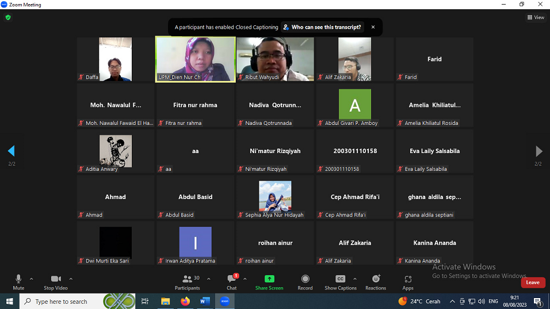Open the Participants panel
The width and height of the screenshot is (550, 309).
(188, 282)
